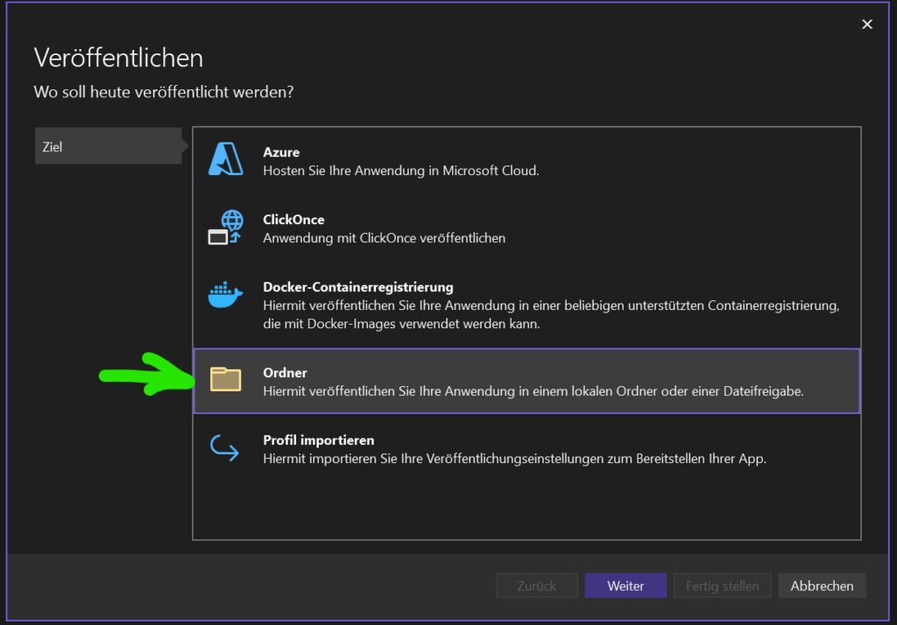This screenshot has width=897, height=625.
Task: Click the Docker whale icon
Action: tap(225, 295)
